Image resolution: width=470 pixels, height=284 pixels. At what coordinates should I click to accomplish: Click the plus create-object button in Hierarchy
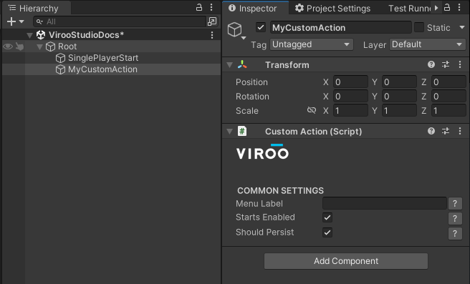[11, 21]
